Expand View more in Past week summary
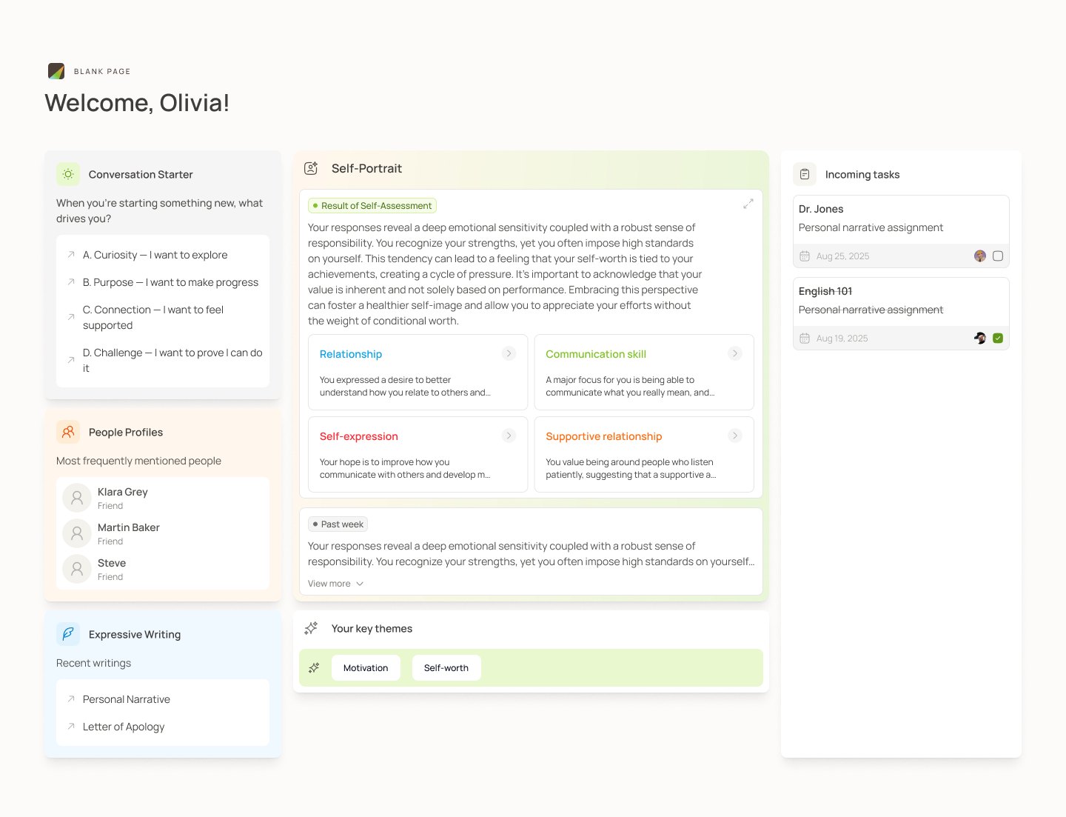This screenshot has height=817, width=1066. (335, 584)
